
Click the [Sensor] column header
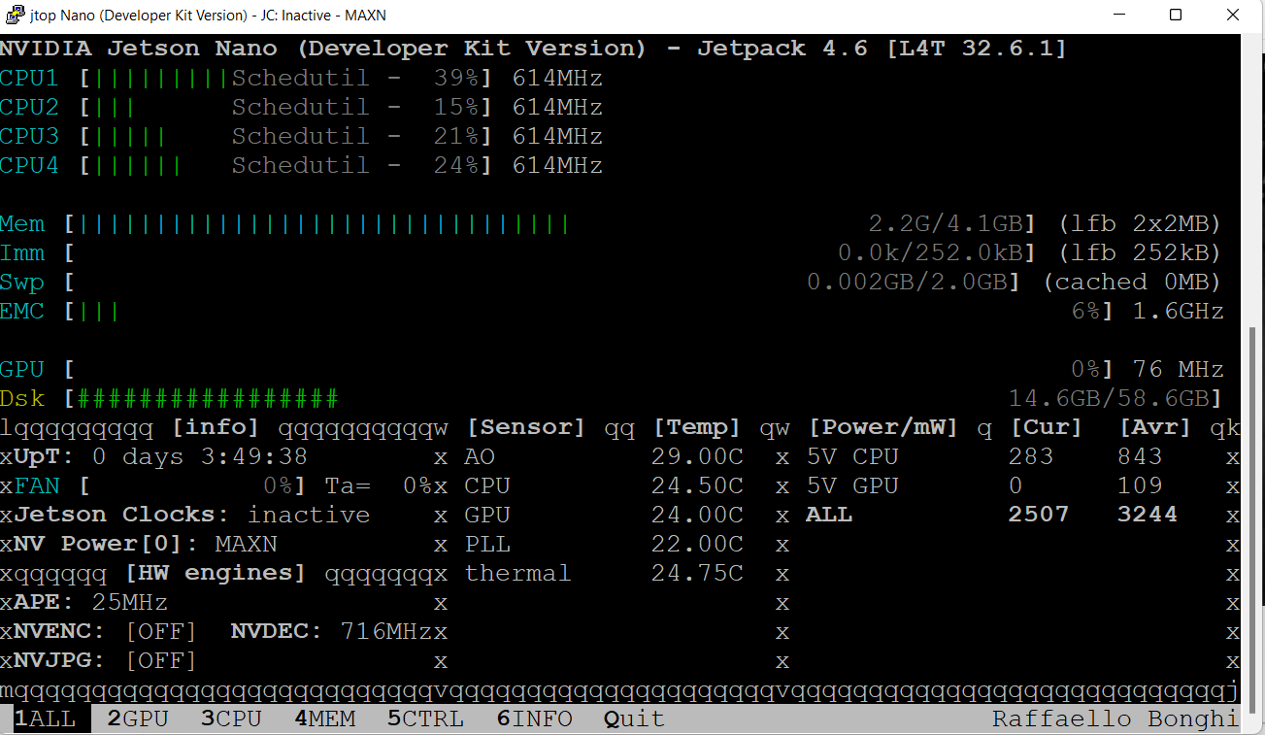pyautogui.click(x=525, y=428)
